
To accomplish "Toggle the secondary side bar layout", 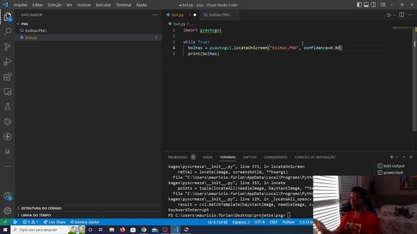I will pos(373,5).
